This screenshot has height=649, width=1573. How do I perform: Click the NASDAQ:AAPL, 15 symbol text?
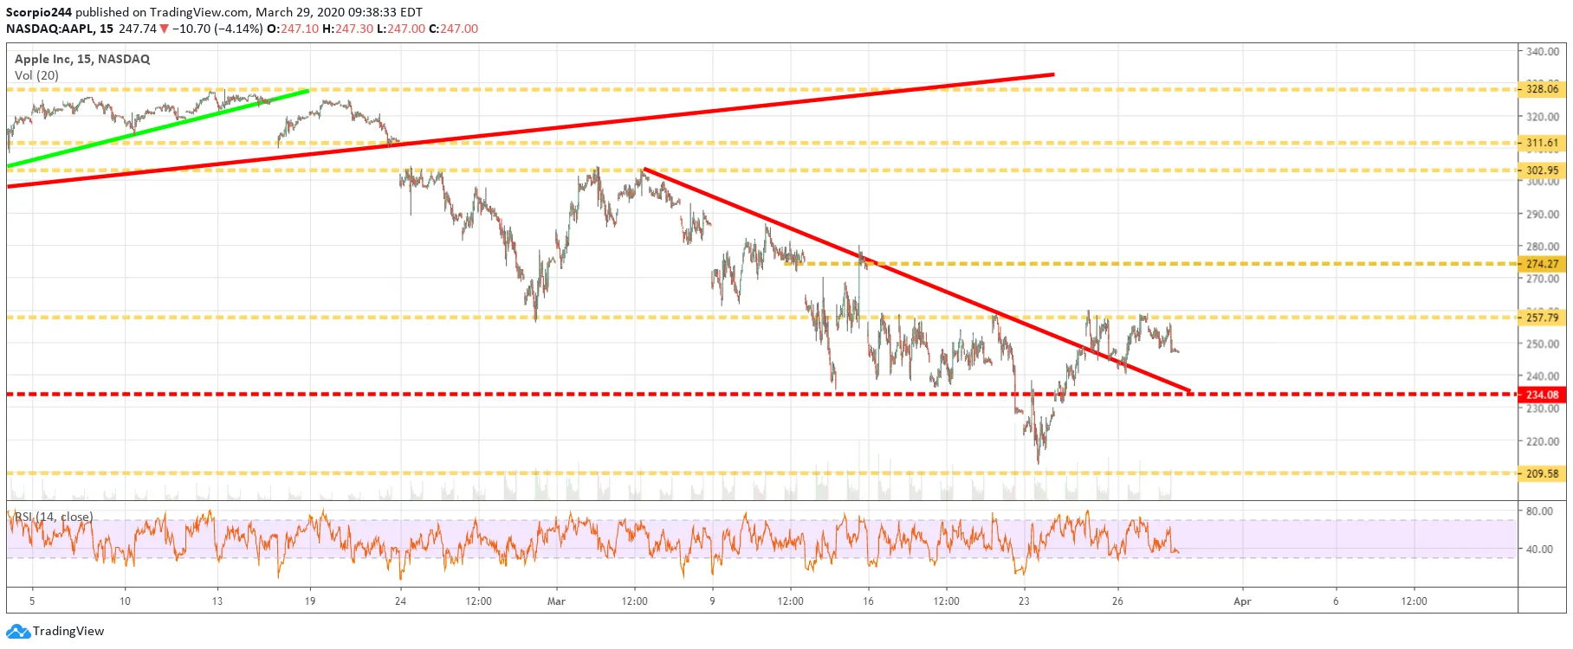pos(60,29)
